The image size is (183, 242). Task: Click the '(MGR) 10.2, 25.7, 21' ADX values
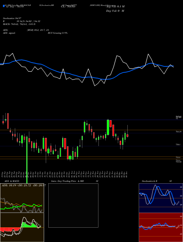[38, 30]
